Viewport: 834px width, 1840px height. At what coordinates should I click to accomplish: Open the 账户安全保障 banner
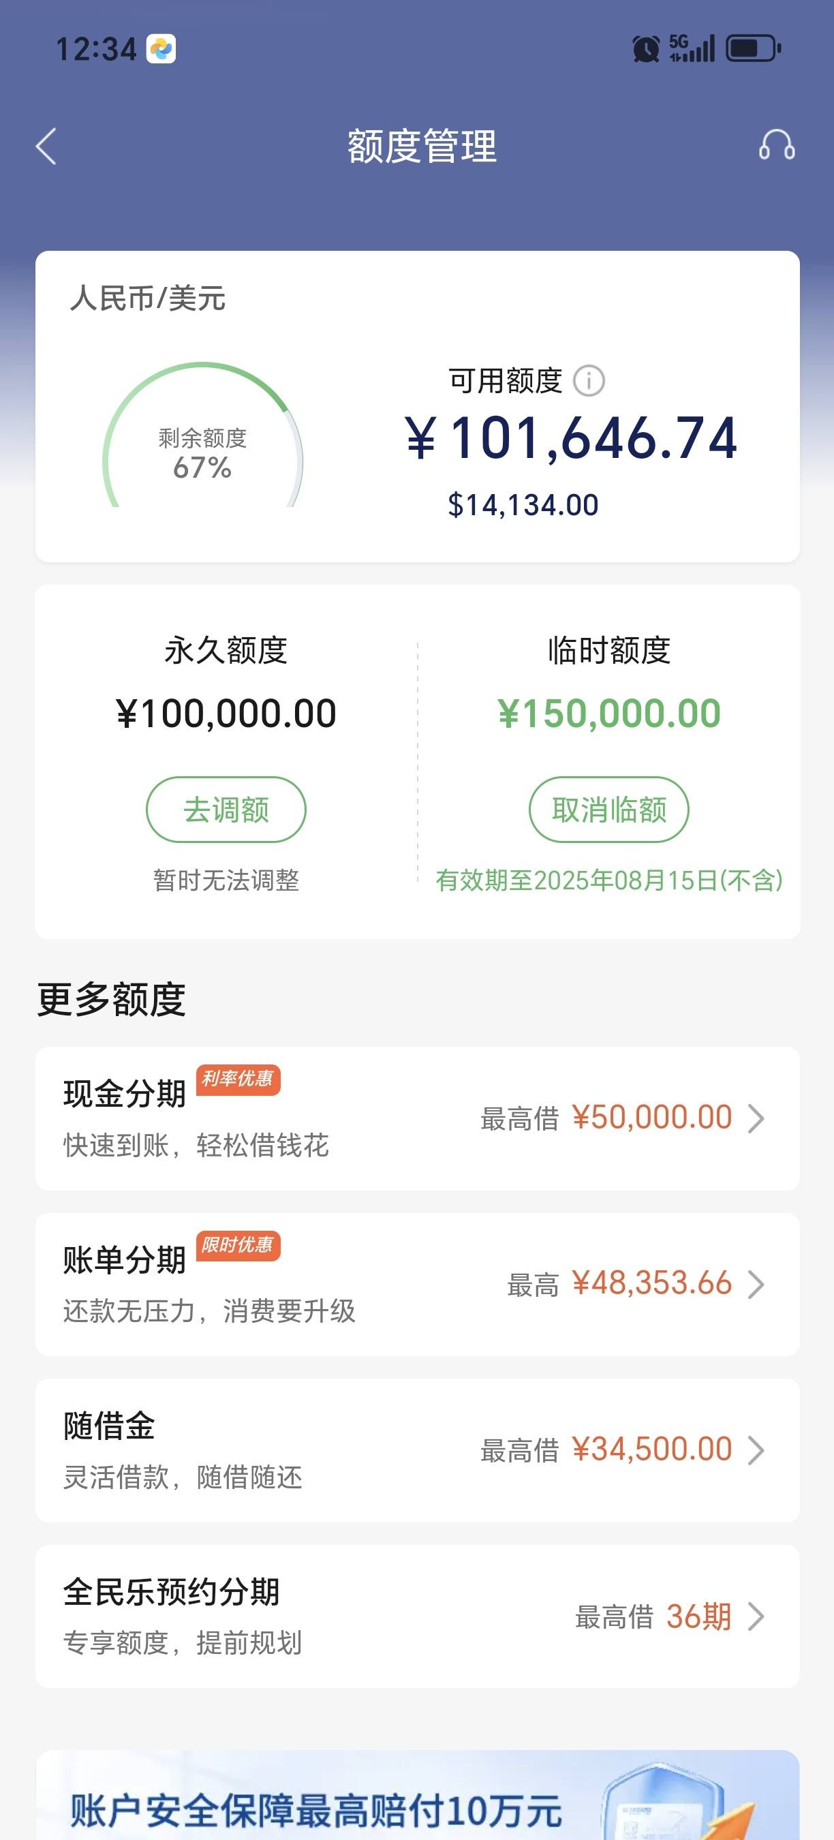click(417, 1795)
